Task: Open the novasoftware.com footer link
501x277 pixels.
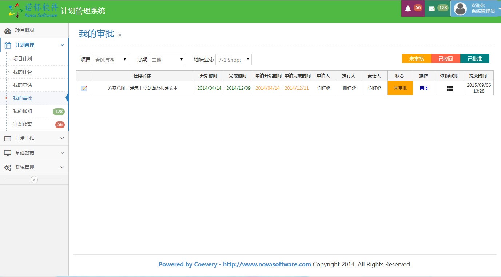Action: tap(267, 264)
